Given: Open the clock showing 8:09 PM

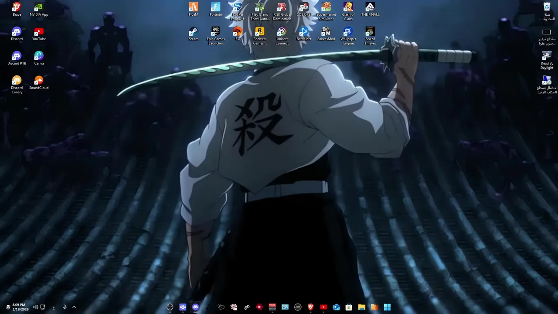Looking at the screenshot, I should pos(20,307).
